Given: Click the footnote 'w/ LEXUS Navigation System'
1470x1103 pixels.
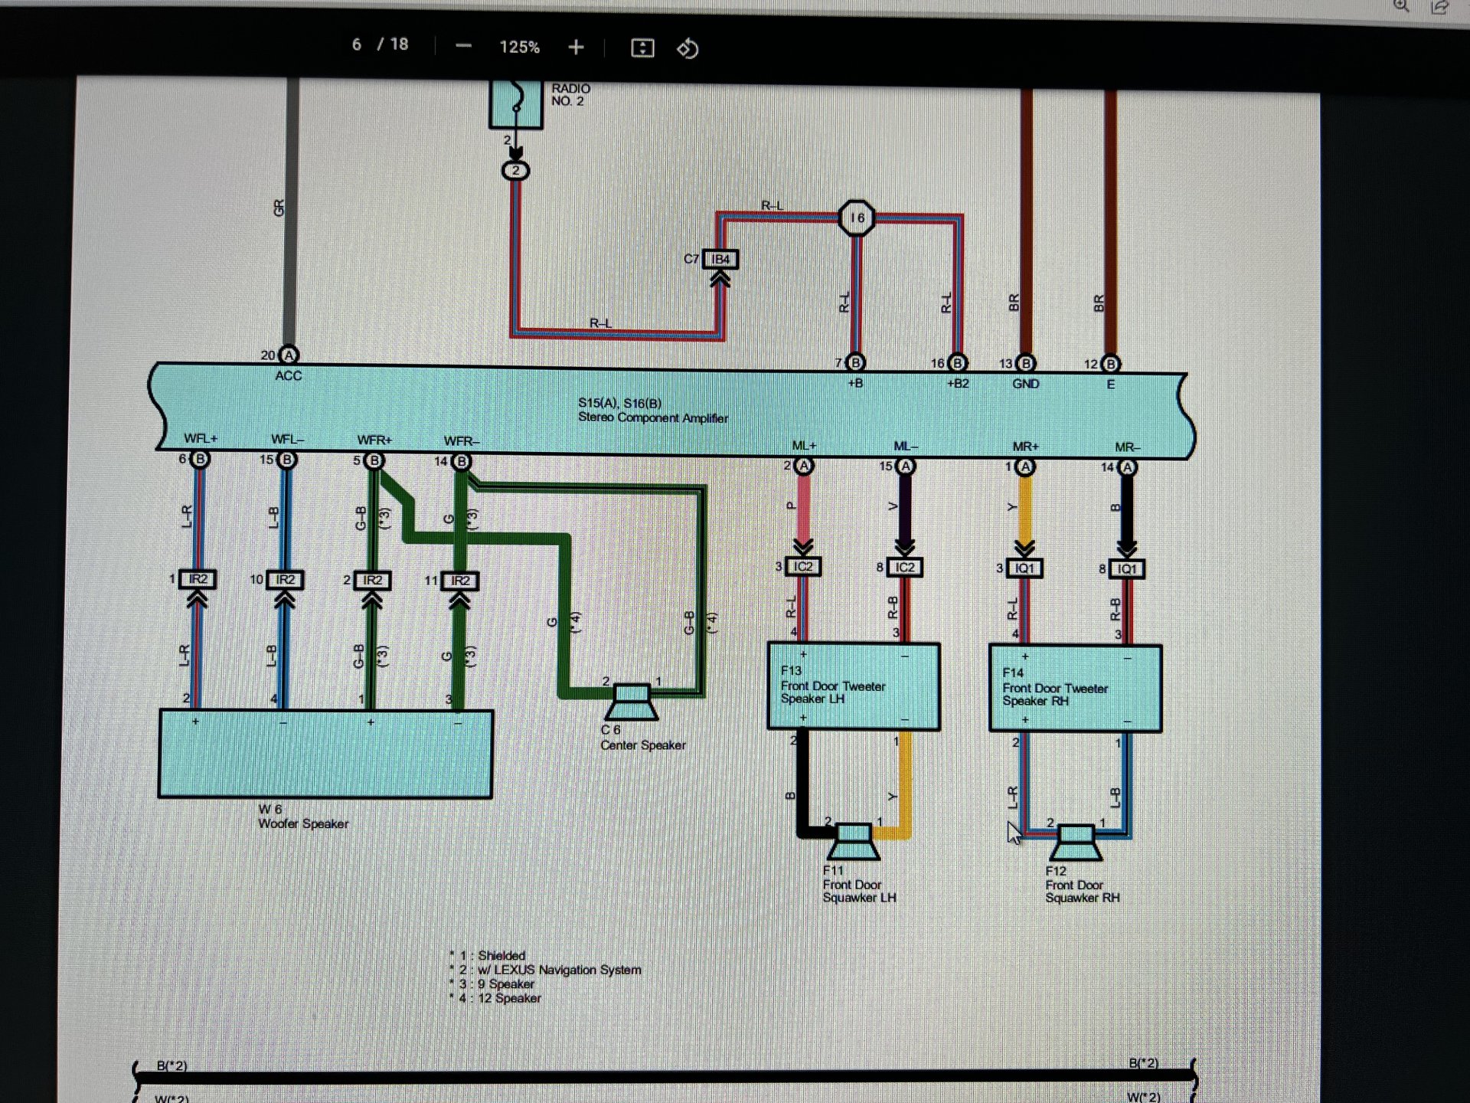Looking at the screenshot, I should [x=559, y=970].
